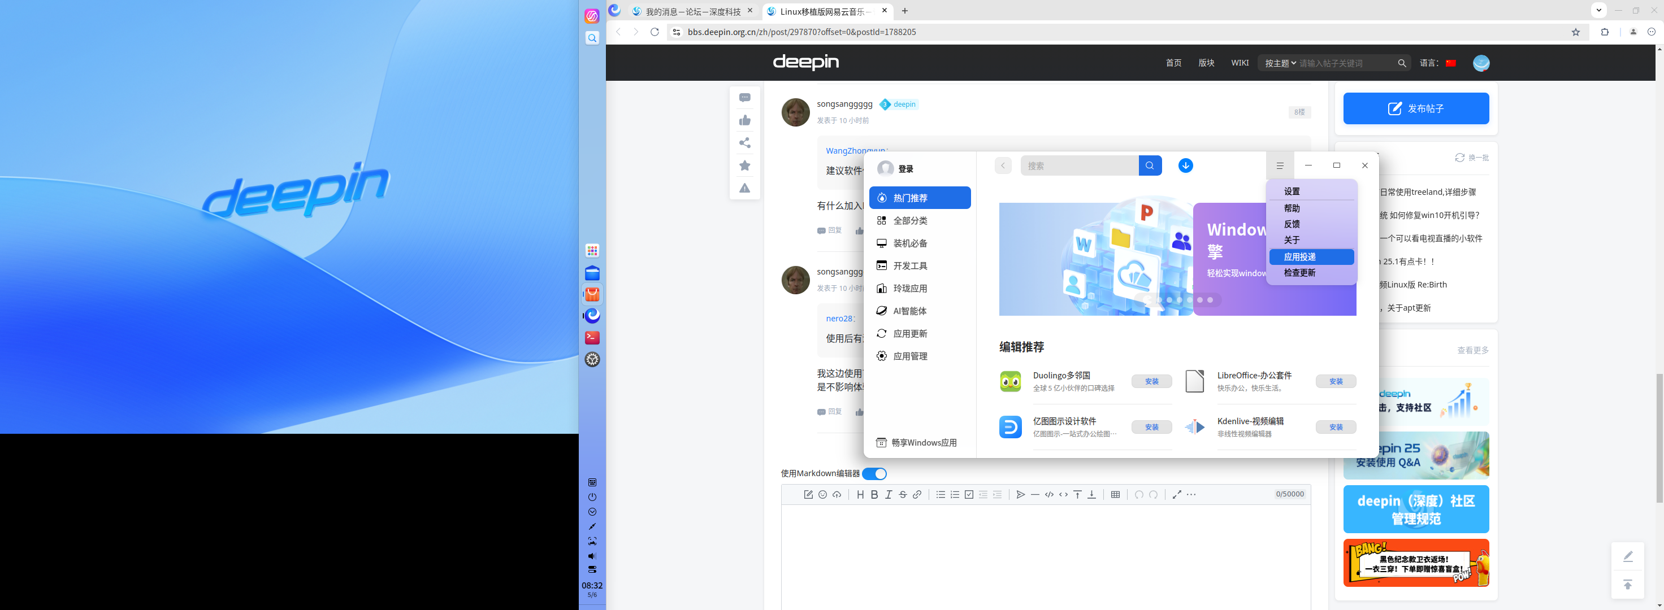The width and height of the screenshot is (1664, 610).
Task: Open 畅享Windows应用 at sidebar bottom
Action: click(917, 443)
